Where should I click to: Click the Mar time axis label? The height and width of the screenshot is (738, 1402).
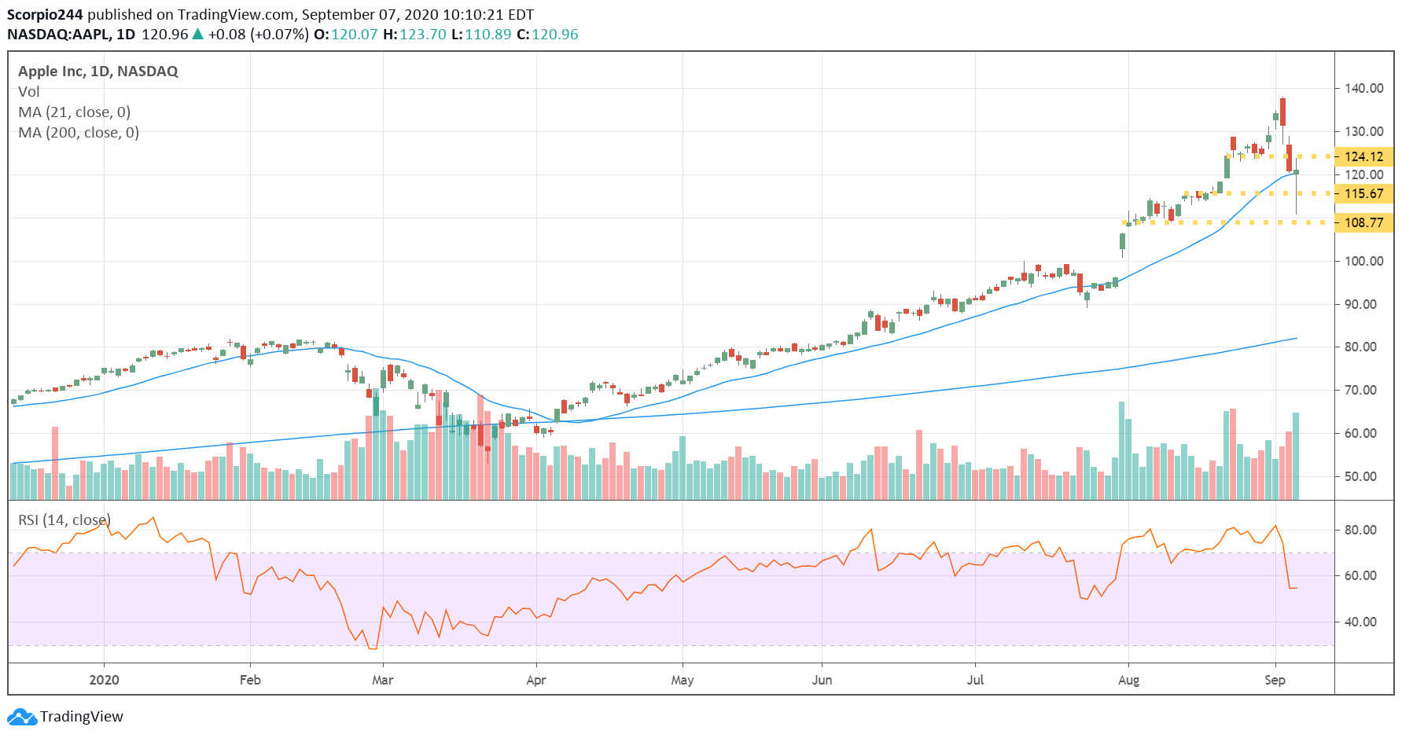pyautogui.click(x=382, y=680)
